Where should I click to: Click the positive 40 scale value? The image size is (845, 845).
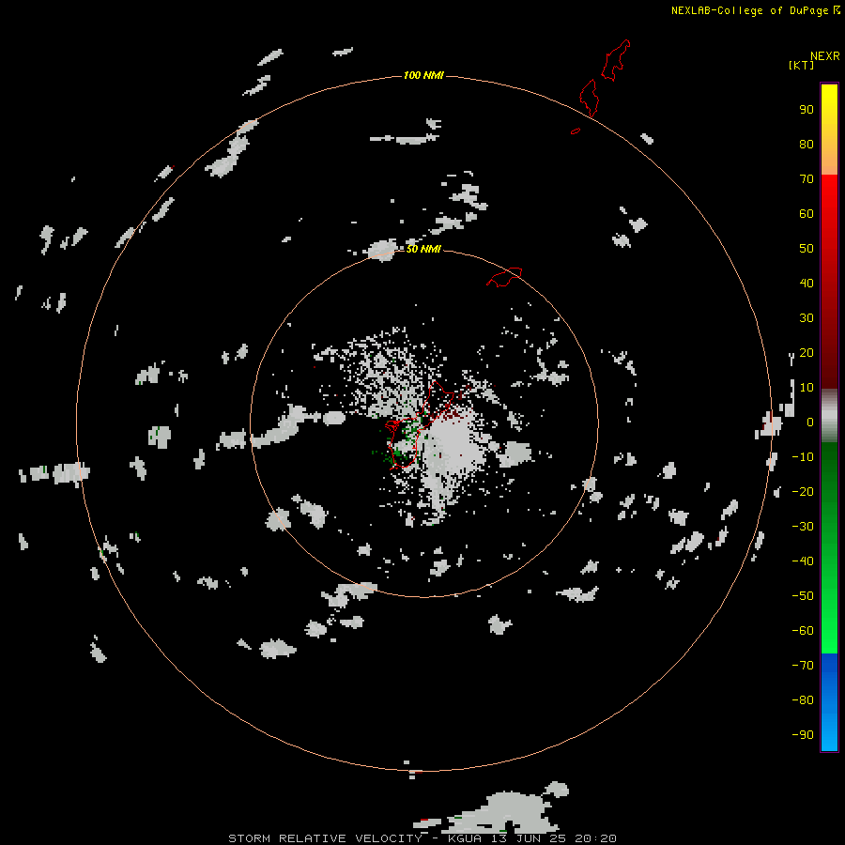pyautogui.click(x=807, y=283)
